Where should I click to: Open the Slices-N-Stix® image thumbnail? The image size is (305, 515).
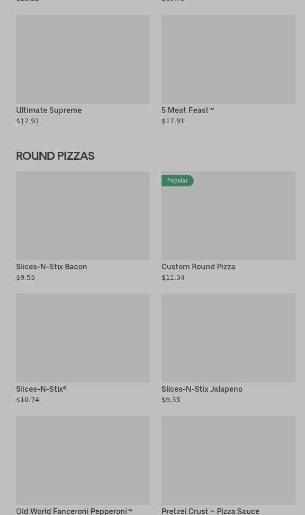tap(83, 338)
